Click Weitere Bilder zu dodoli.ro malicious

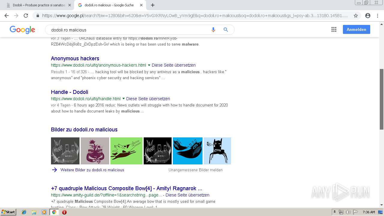click(92, 170)
